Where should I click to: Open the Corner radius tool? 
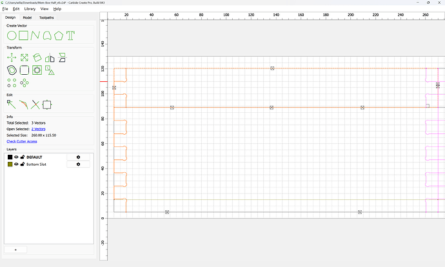(x=25, y=70)
